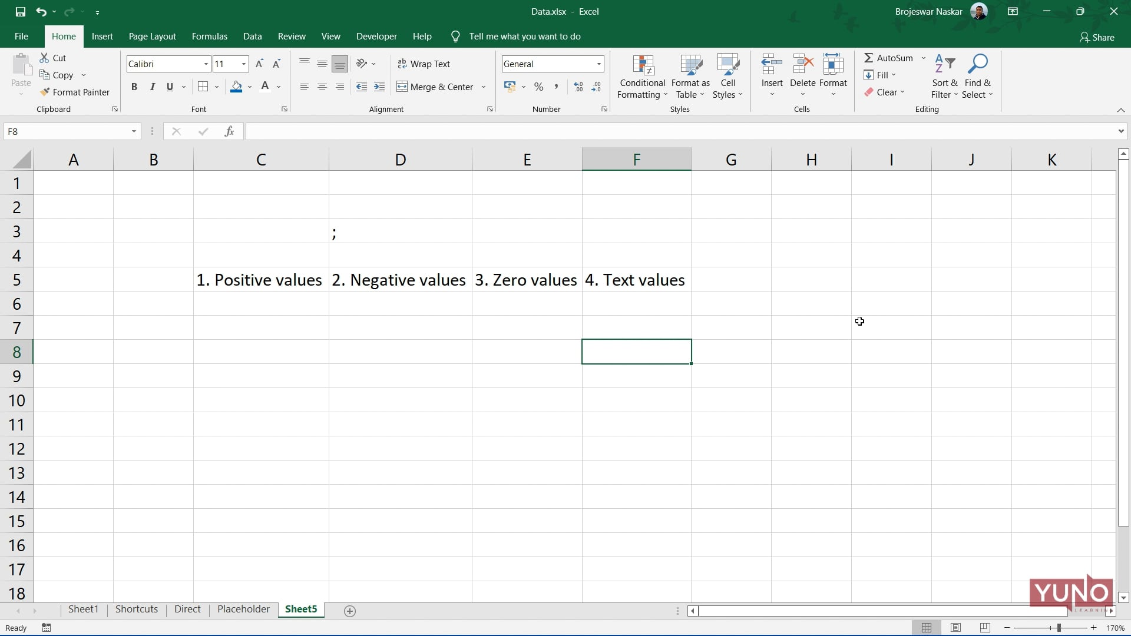Collapse the ribbon with the caret
This screenshot has height=636, width=1131.
coord(1120,110)
